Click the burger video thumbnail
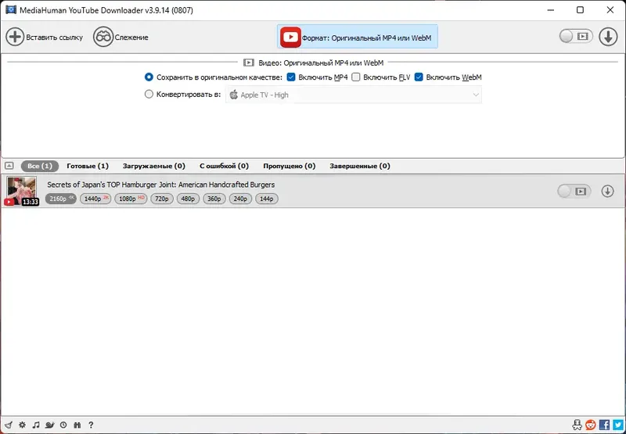Image resolution: width=626 pixels, height=434 pixels. coord(22,191)
